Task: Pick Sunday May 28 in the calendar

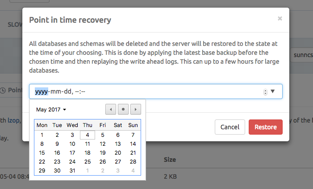Action: [133, 162]
